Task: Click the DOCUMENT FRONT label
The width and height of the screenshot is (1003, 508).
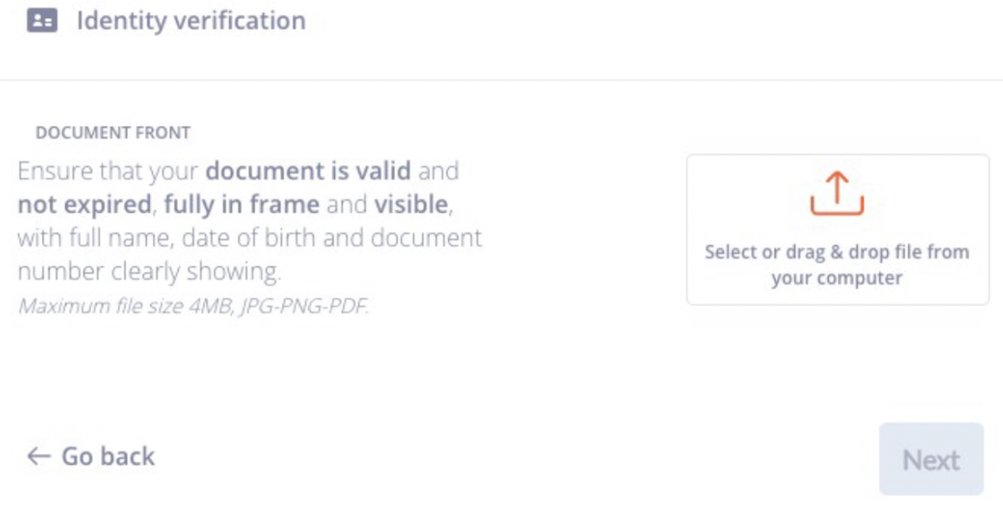Action: click(x=112, y=133)
